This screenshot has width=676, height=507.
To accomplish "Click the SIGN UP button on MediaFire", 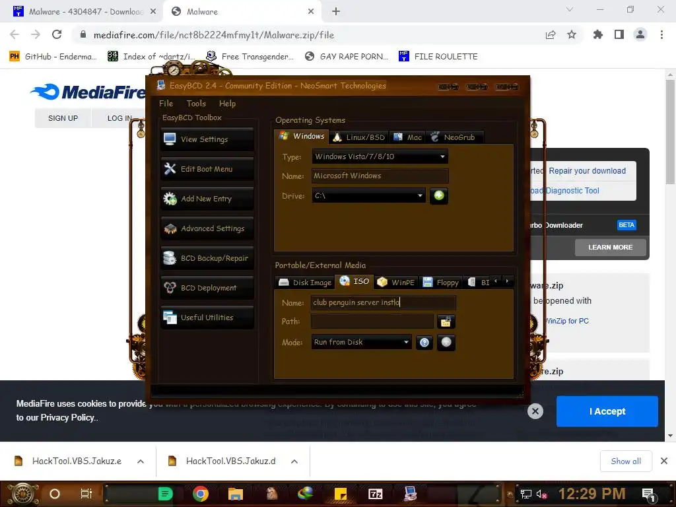I will coord(63,118).
